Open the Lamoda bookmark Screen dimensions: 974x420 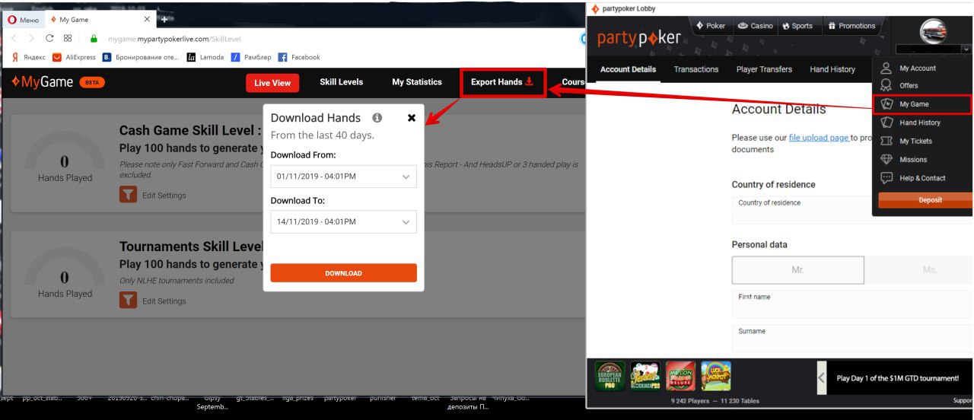(205, 57)
